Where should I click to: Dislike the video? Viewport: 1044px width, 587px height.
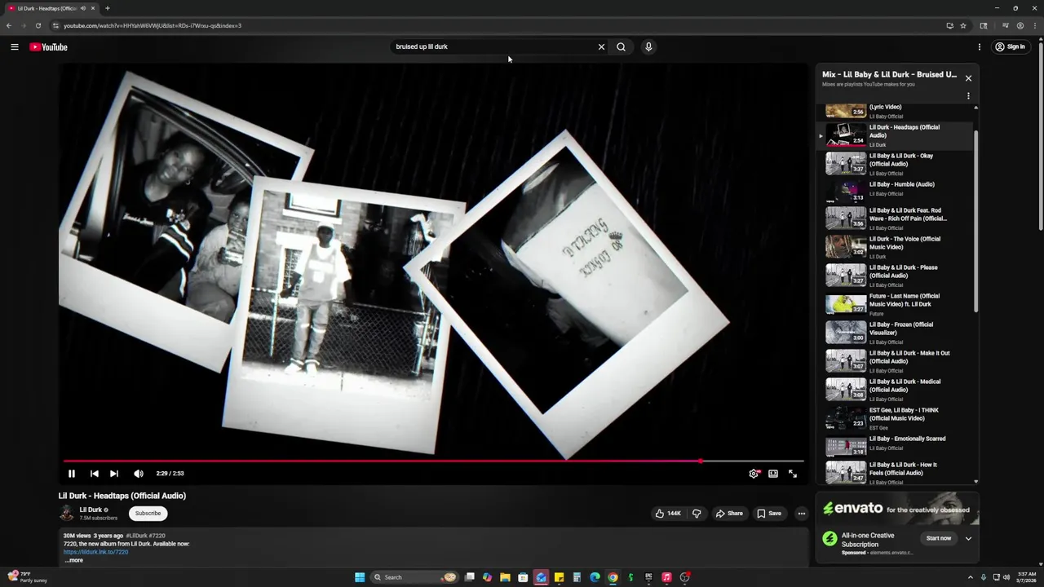point(697,513)
